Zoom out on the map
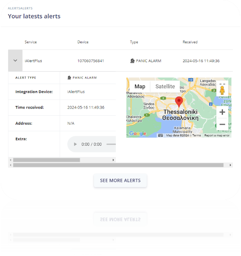The height and width of the screenshot is (256, 241). (x=222, y=124)
